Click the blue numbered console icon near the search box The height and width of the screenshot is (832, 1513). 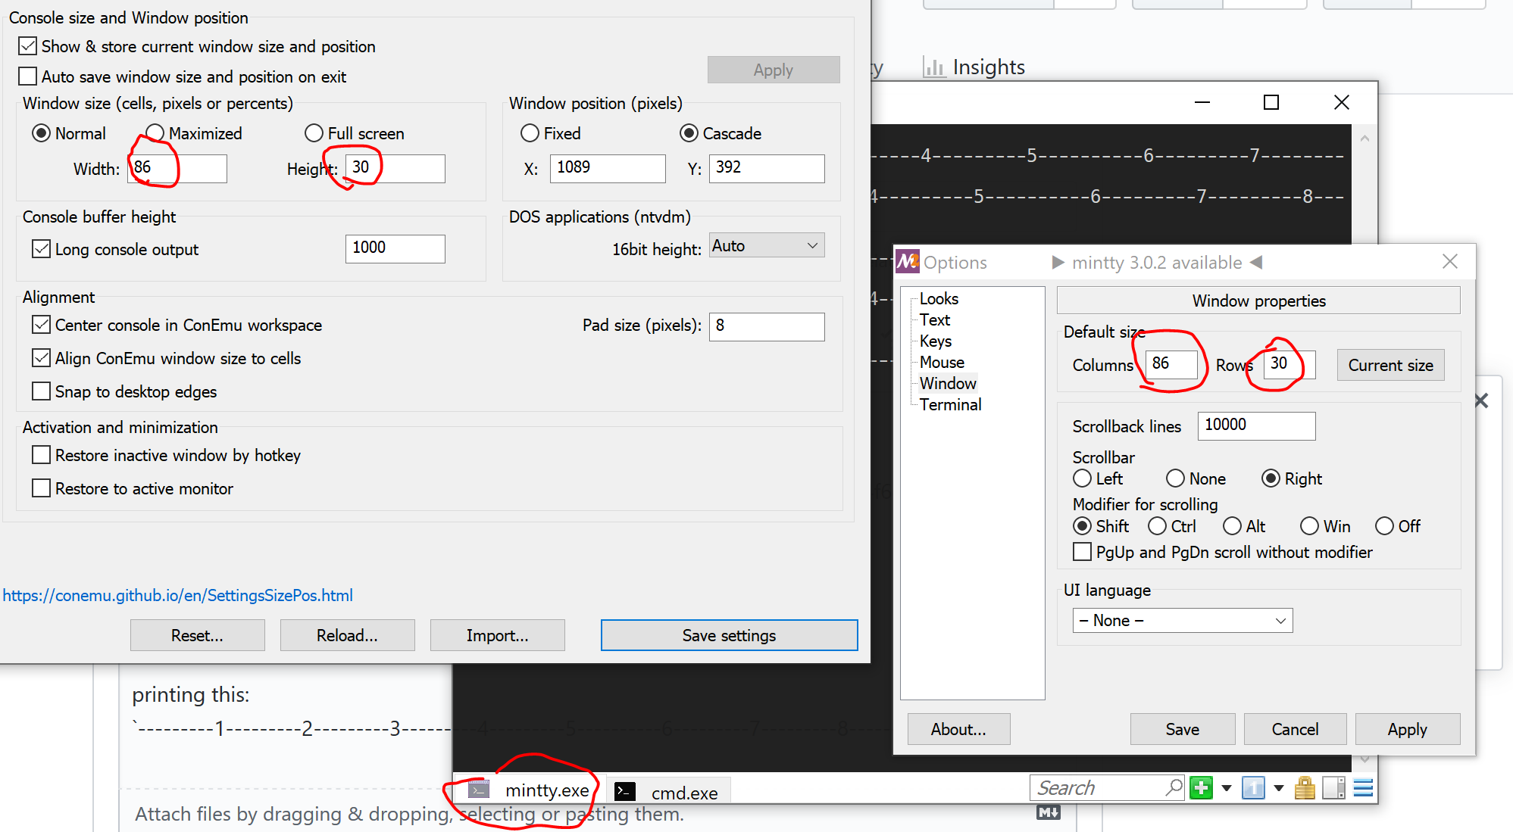pyautogui.click(x=1254, y=787)
